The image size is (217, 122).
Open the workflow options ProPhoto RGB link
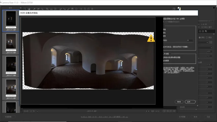pyautogui.click(x=104, y=117)
